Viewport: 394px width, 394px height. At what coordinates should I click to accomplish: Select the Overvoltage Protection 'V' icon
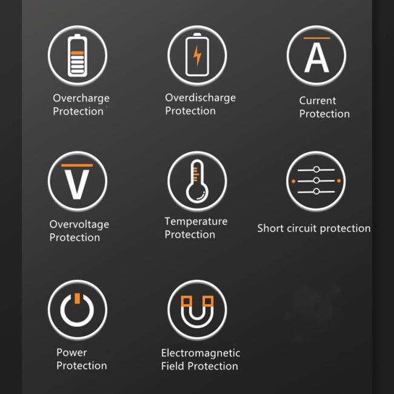pyautogui.click(x=78, y=181)
